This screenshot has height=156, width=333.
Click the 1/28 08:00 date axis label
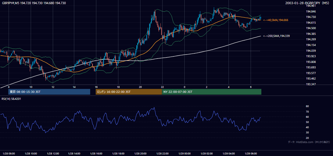pos(9,153)
